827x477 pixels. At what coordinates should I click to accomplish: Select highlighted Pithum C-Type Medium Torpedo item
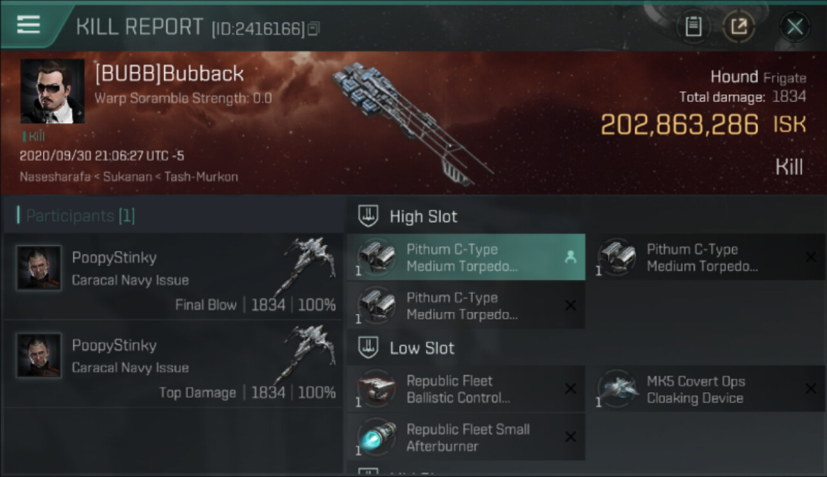(x=466, y=257)
